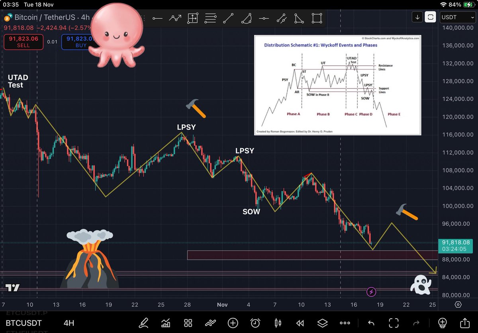
Task: Select the triangle shape tool
Action: 299,18
